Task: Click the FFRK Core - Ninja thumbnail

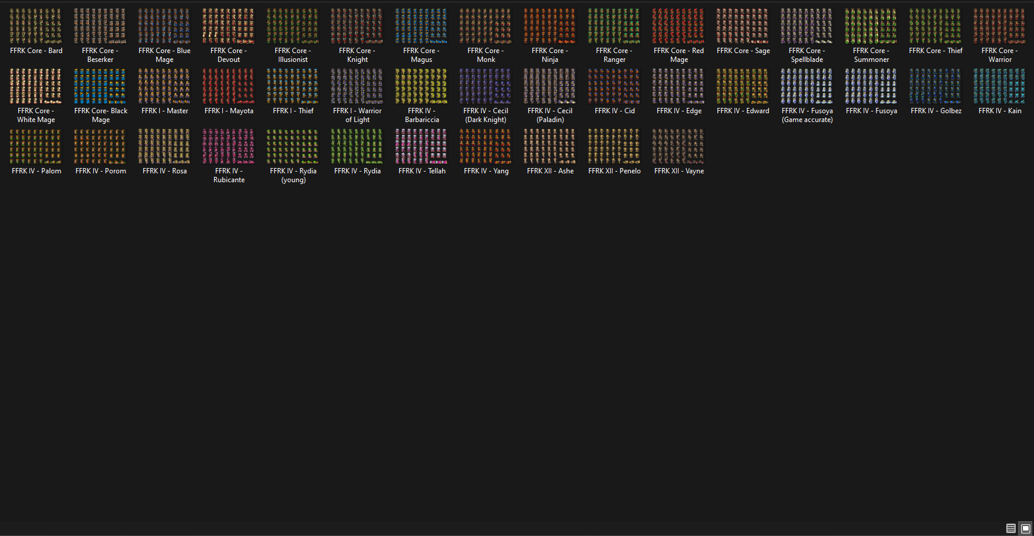Action: pyautogui.click(x=550, y=26)
